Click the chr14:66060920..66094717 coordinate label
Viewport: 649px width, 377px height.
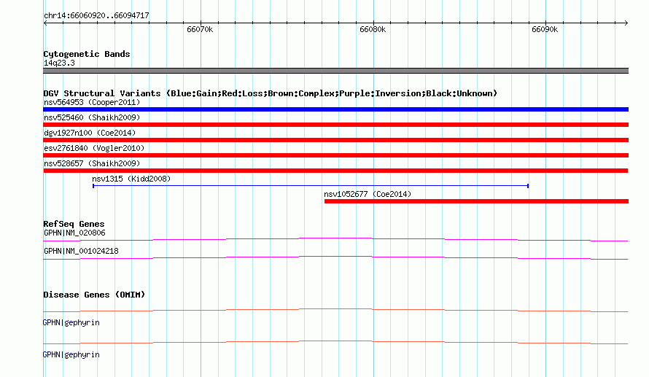point(96,15)
